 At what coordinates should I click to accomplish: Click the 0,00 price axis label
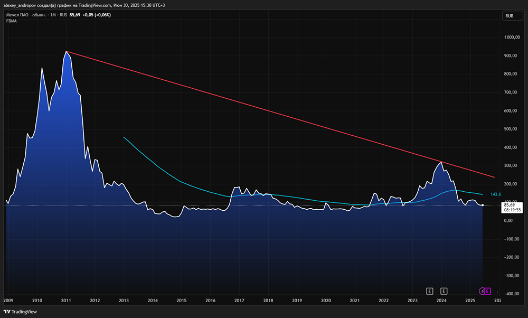click(508, 221)
